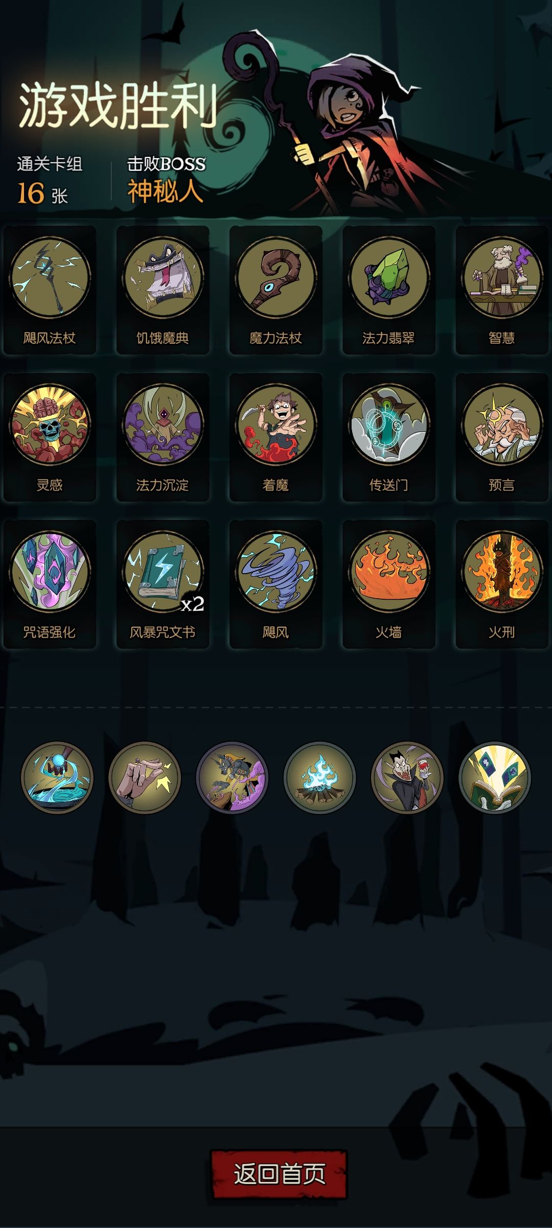Open the glowing spellbook relic icon

coord(495,777)
